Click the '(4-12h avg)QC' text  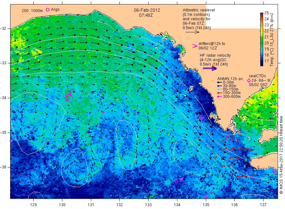coord(213,60)
